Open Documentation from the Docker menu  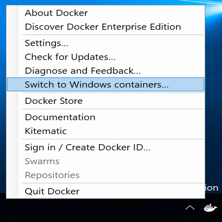(106, 117)
